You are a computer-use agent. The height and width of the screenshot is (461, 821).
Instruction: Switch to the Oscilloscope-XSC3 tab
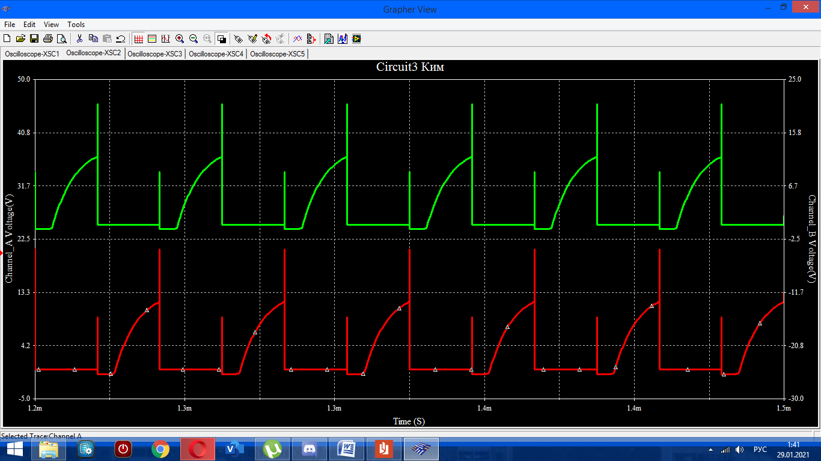coord(155,54)
